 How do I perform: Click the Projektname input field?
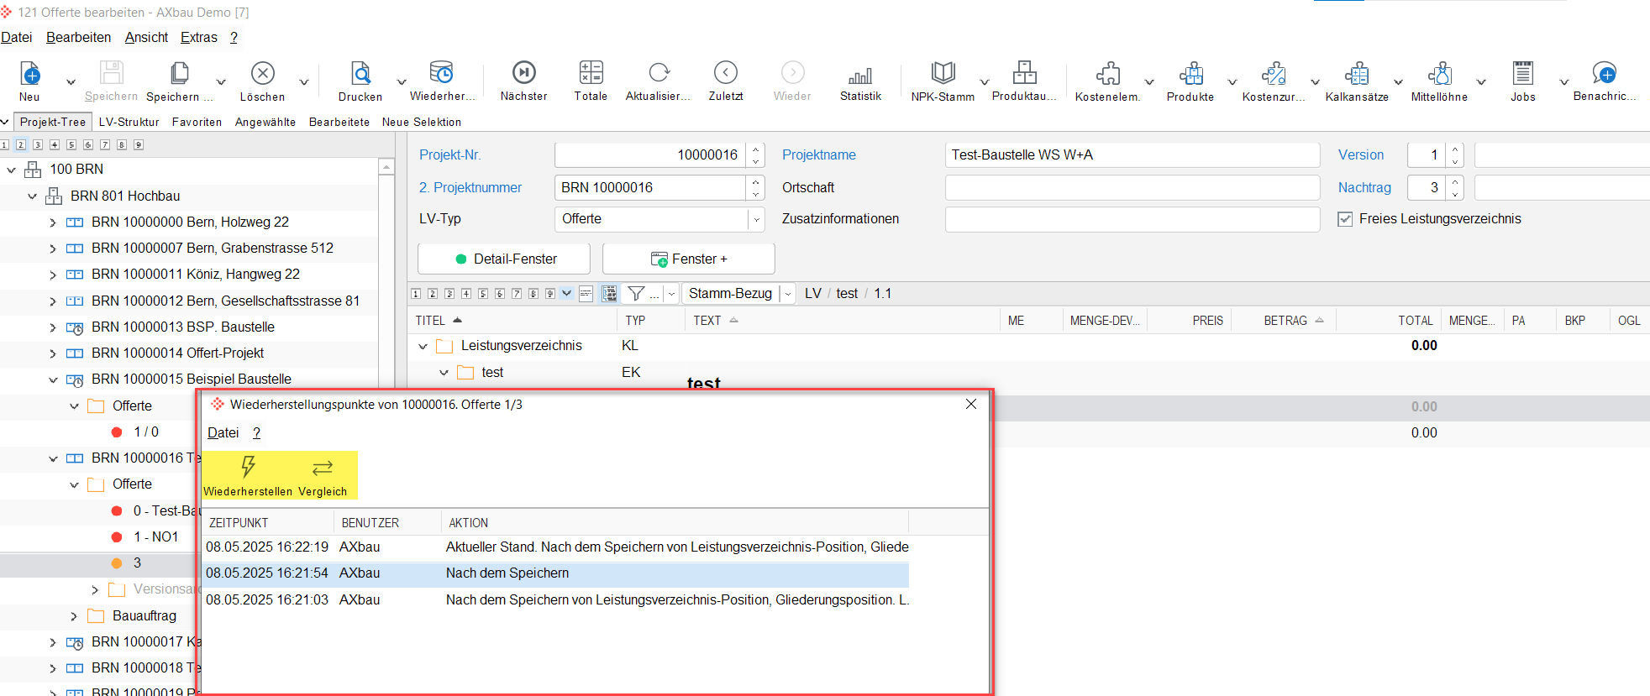tap(1132, 154)
